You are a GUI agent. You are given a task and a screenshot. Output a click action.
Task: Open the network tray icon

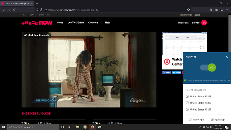coord(208,127)
